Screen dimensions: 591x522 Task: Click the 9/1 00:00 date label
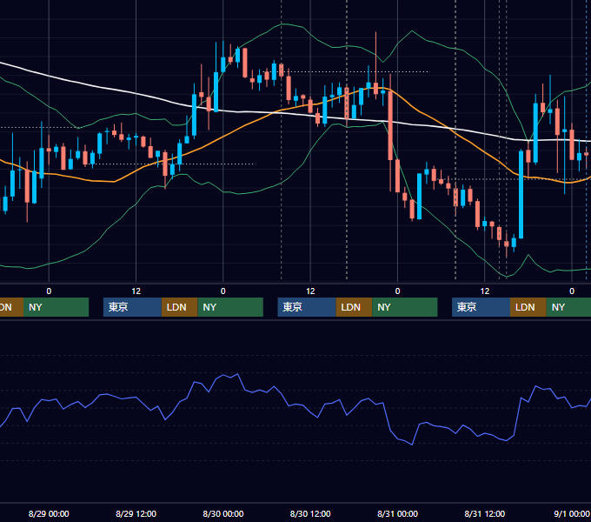pyautogui.click(x=572, y=513)
